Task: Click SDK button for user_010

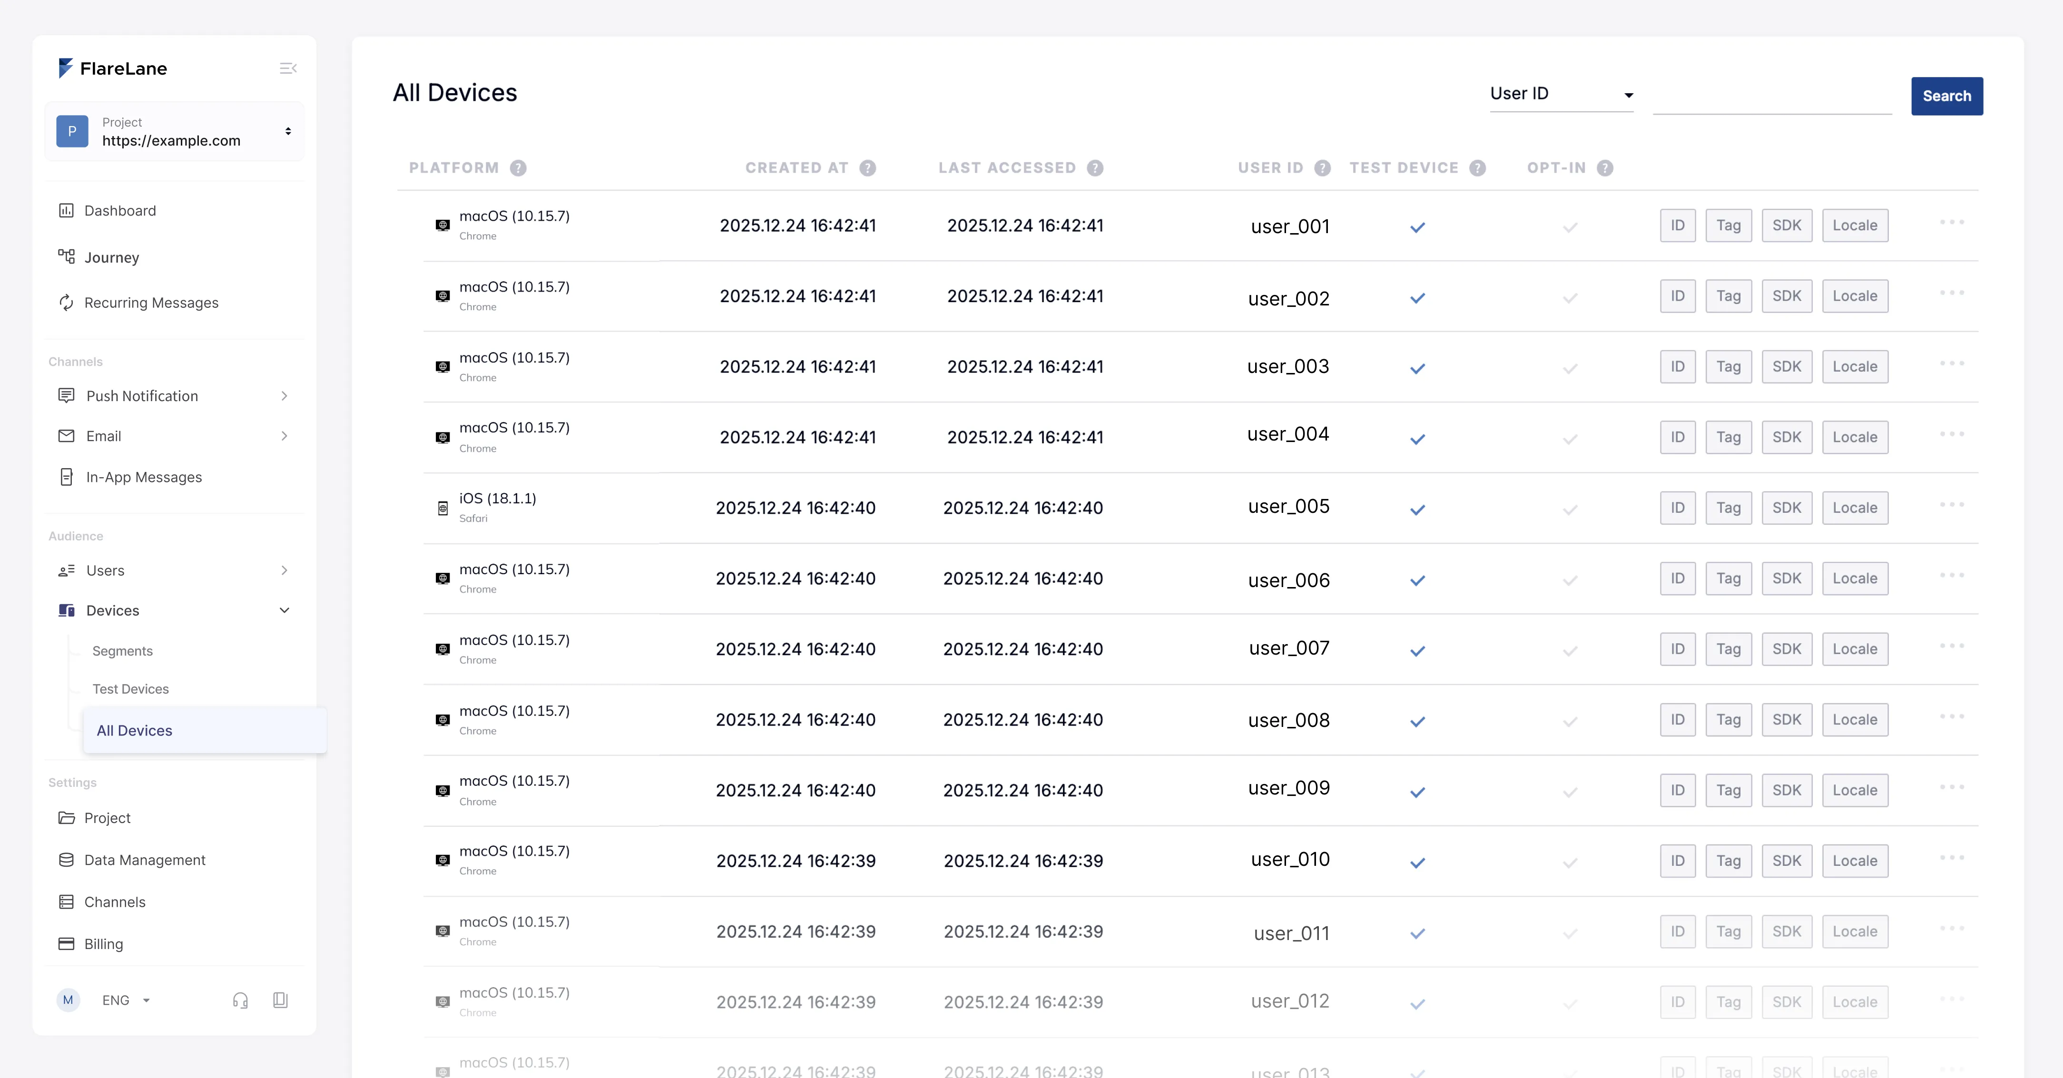Action: 1787,861
